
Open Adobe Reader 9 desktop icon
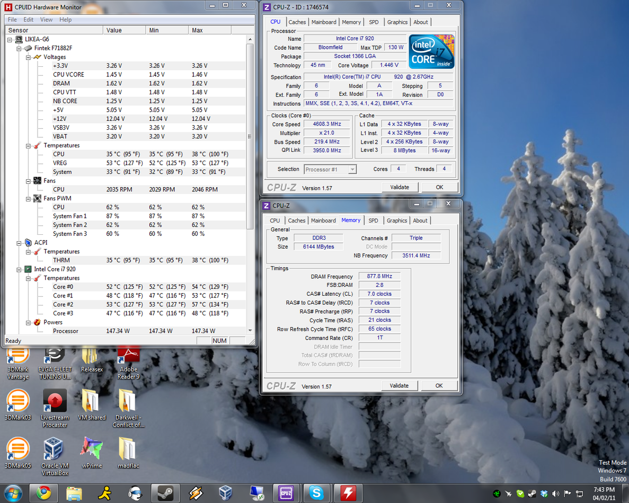[x=128, y=364]
